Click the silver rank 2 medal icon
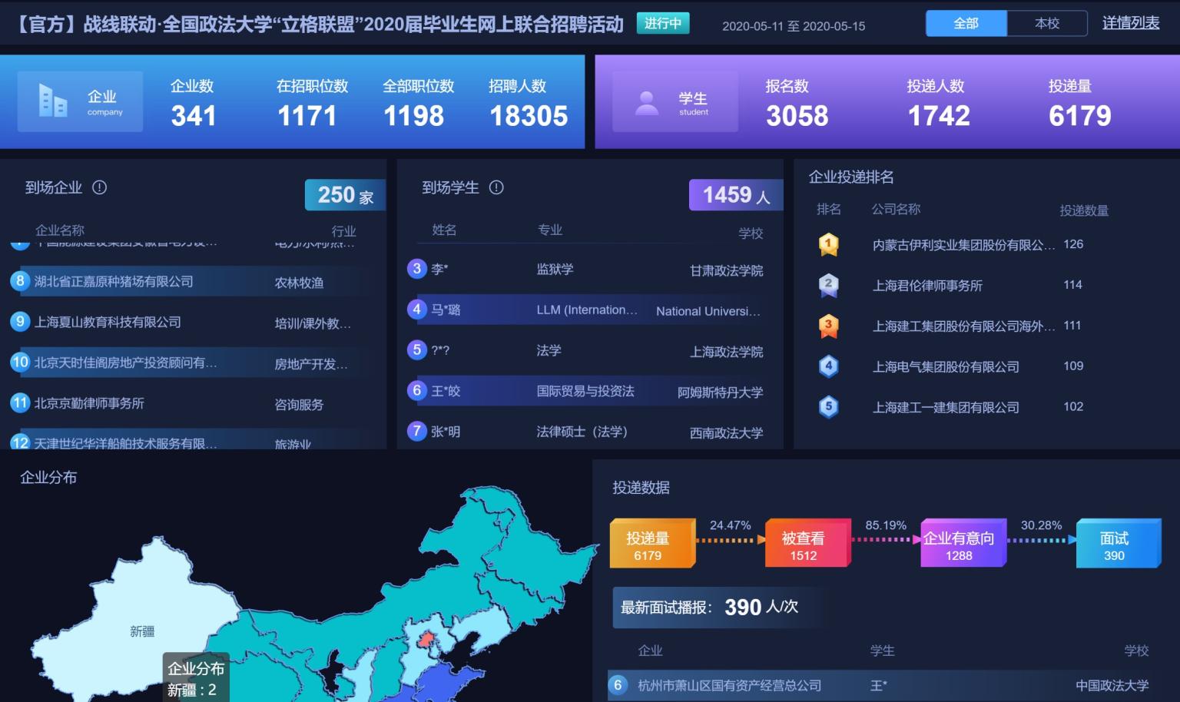This screenshot has width=1180, height=702. [828, 285]
